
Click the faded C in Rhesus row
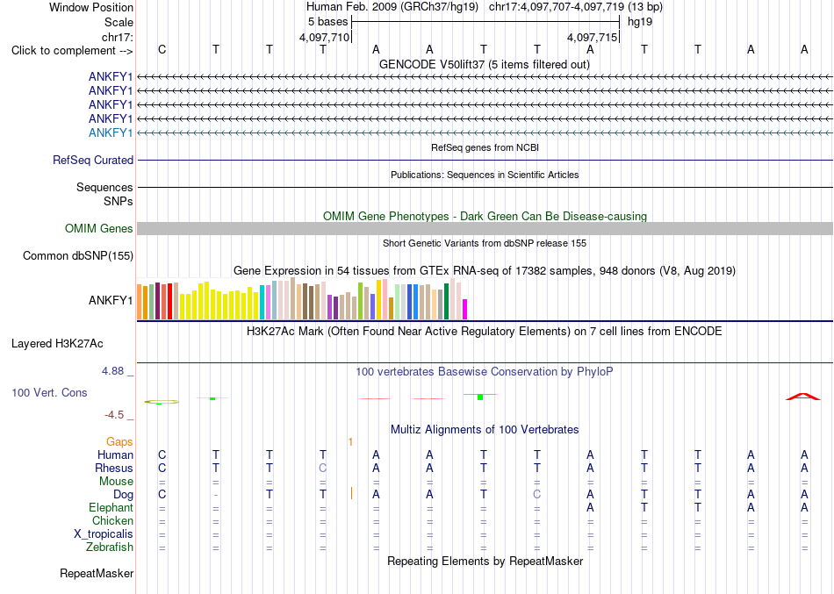(323, 468)
